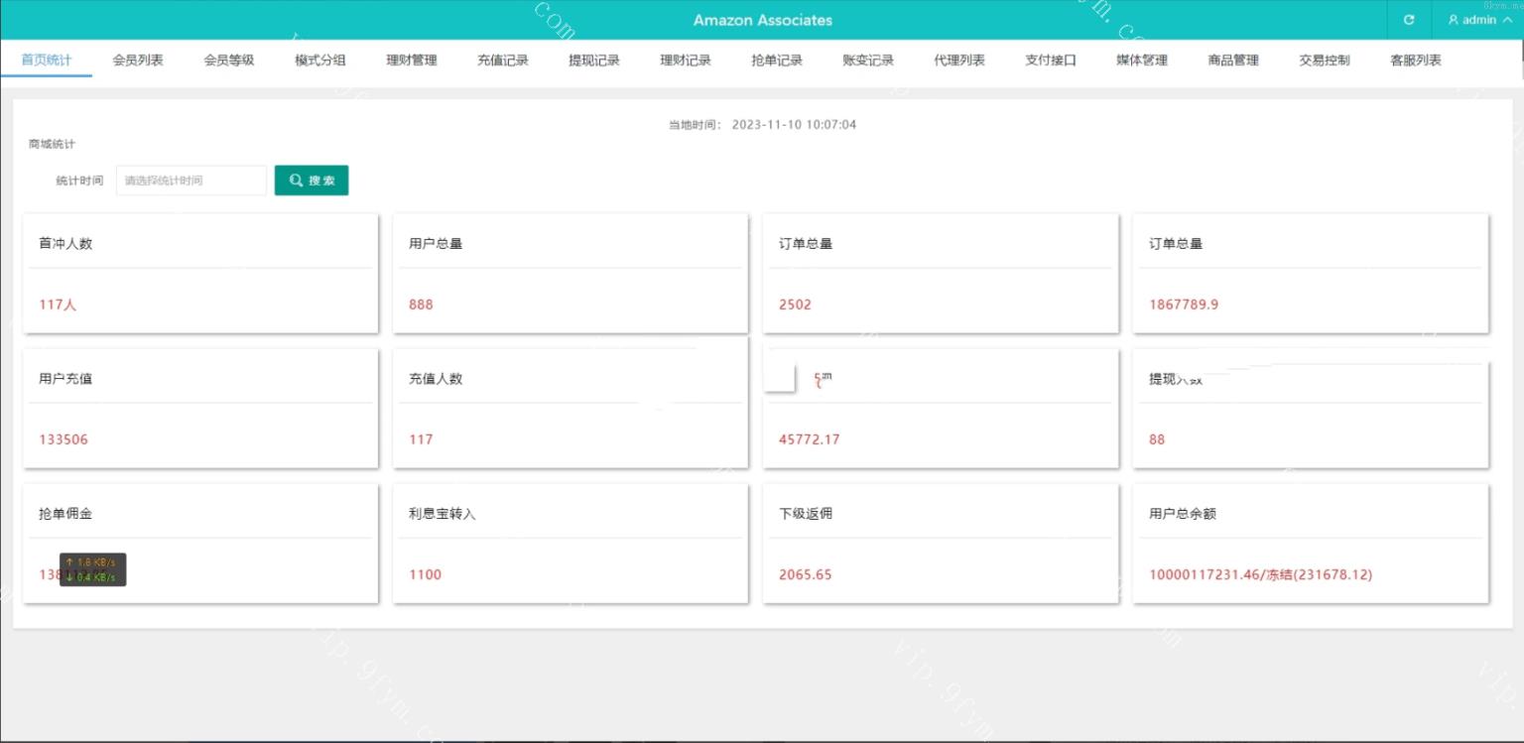Open the 提现记录 tab
1524x743 pixels.
[594, 61]
